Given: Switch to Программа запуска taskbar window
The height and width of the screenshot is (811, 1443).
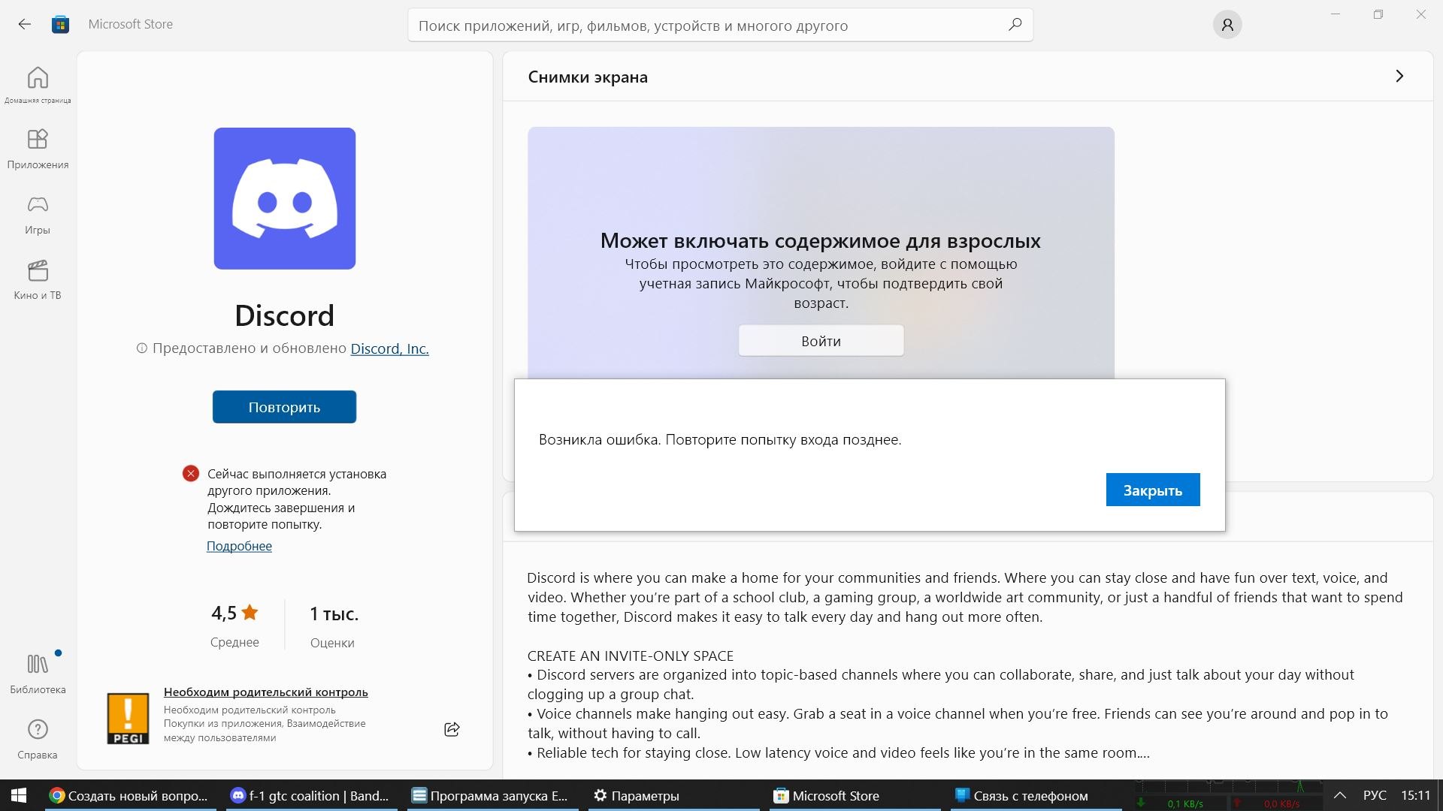Looking at the screenshot, I should pyautogui.click(x=492, y=796).
